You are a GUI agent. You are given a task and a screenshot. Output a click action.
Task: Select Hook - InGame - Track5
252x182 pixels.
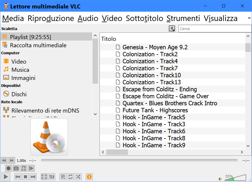tap(173, 117)
